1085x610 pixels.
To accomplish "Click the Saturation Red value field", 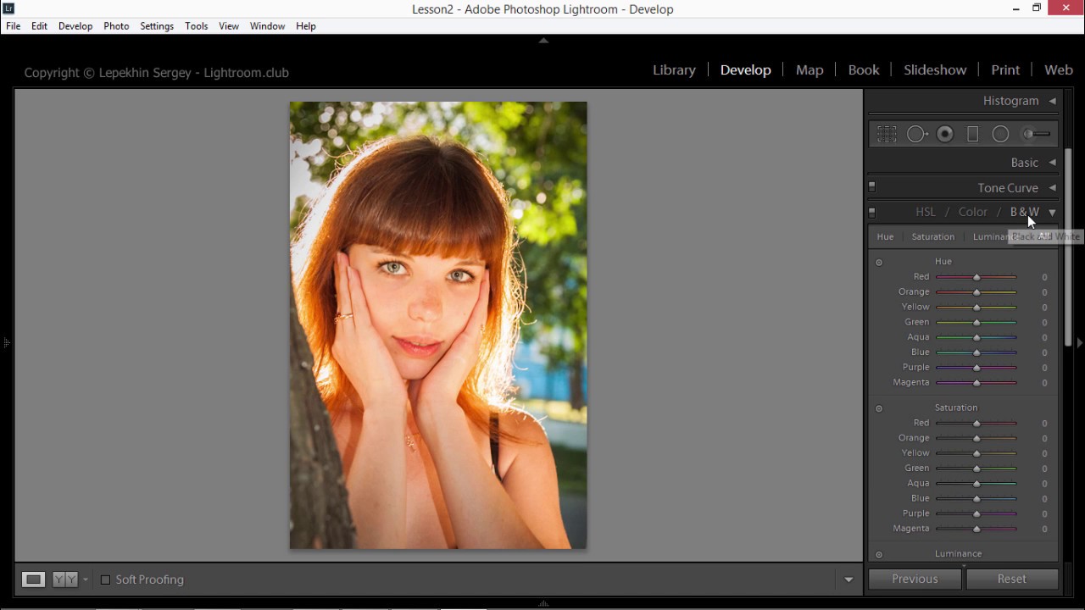I will click(x=1044, y=424).
